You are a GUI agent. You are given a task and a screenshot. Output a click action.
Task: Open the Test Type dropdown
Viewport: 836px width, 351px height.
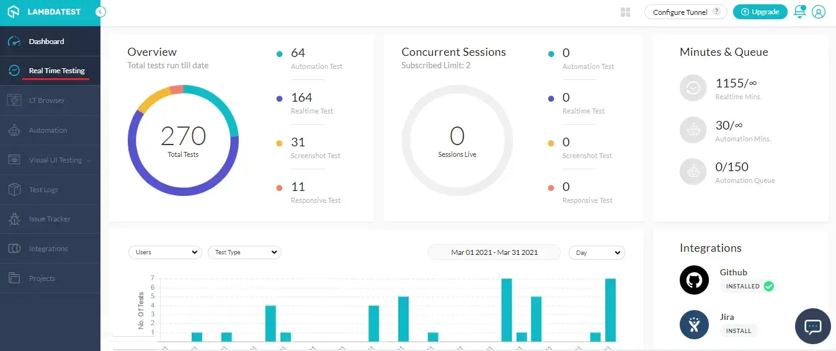coord(244,252)
